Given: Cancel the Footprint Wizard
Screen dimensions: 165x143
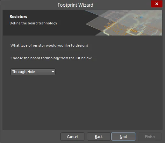Looking at the screenshot, I should coord(72,137).
